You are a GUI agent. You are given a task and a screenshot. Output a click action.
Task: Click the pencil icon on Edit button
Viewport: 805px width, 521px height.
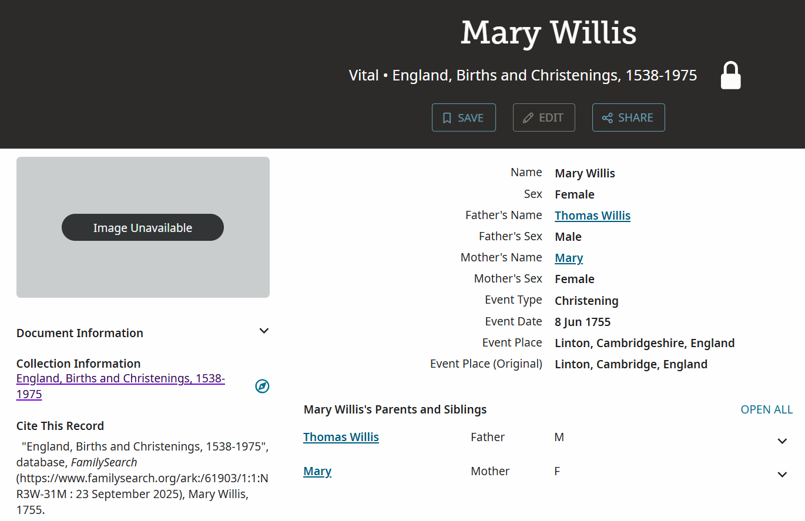click(528, 118)
